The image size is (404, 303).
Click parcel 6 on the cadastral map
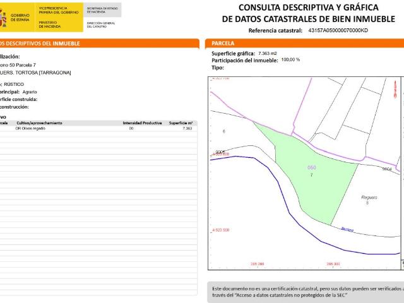coord(224,131)
